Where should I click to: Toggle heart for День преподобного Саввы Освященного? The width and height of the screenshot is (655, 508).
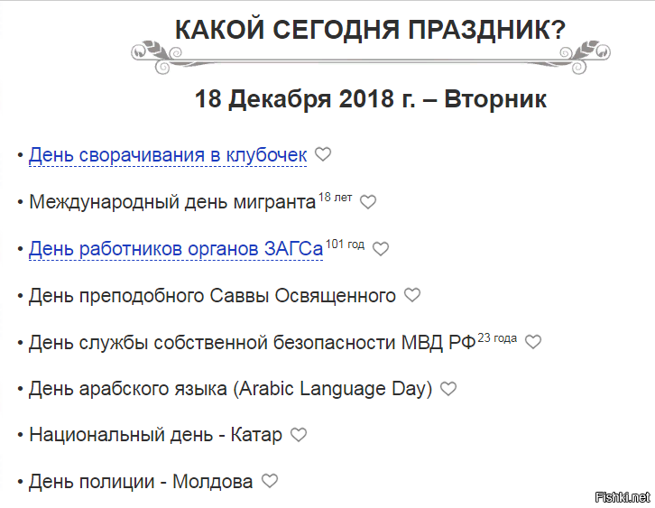click(x=411, y=295)
